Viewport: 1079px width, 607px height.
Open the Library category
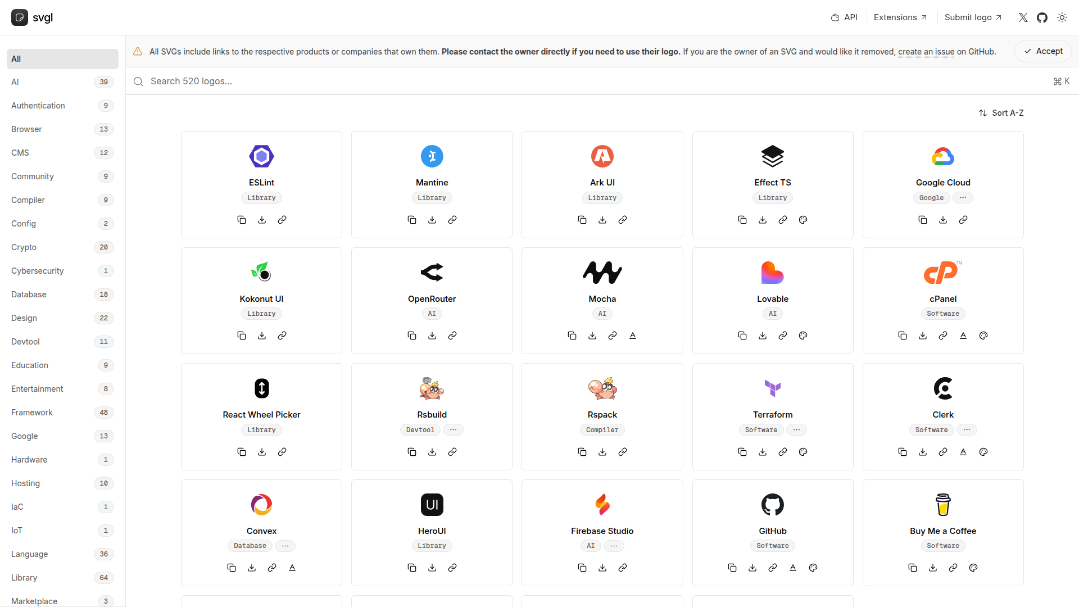pyautogui.click(x=62, y=578)
